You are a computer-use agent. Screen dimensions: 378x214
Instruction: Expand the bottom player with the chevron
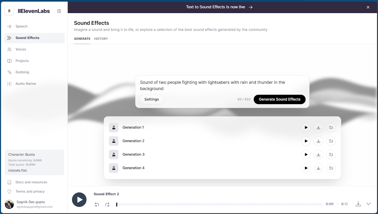pos(369,204)
